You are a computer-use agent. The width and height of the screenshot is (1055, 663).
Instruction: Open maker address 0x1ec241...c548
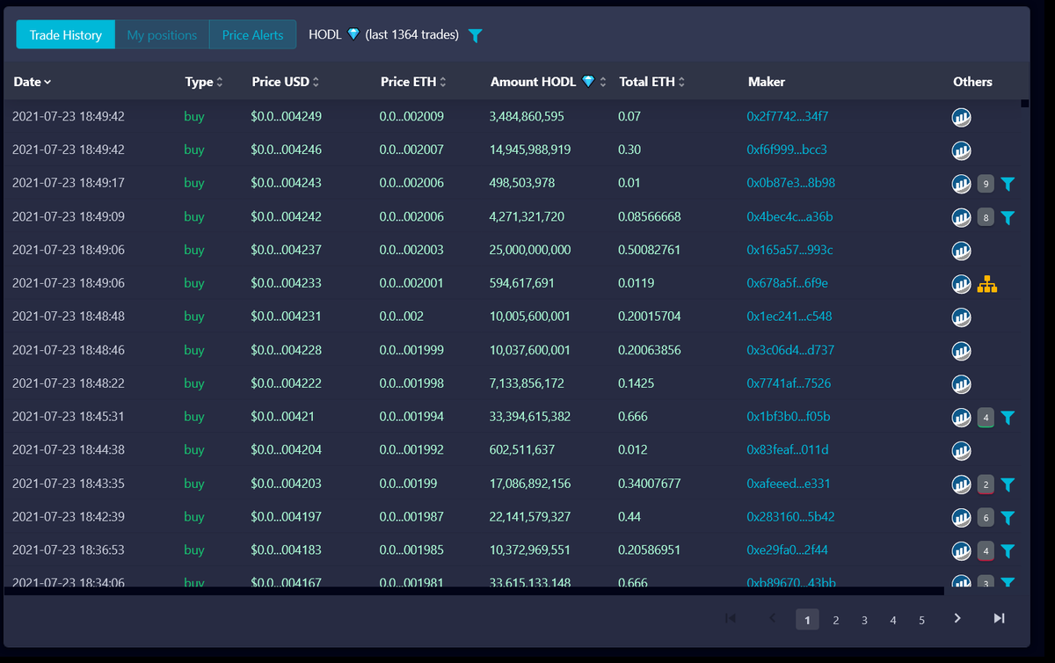789,316
